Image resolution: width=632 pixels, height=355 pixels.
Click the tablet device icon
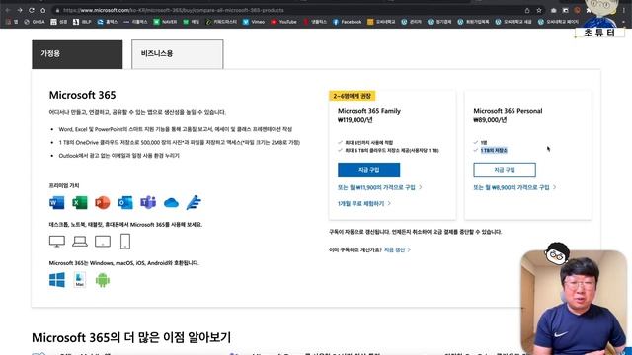[x=103, y=241]
